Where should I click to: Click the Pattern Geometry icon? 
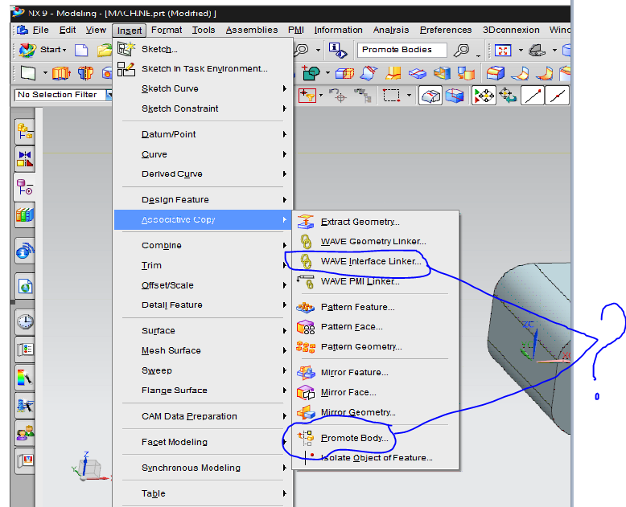click(306, 347)
